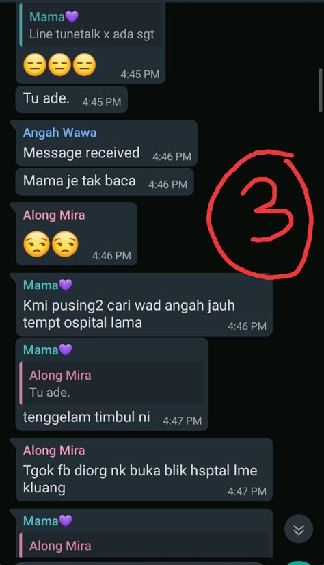Open the bottom quoted Along Mira reply

click(144, 544)
